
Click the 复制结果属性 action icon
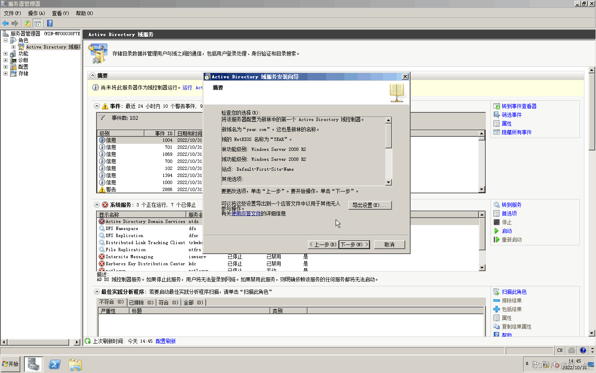(x=497, y=327)
